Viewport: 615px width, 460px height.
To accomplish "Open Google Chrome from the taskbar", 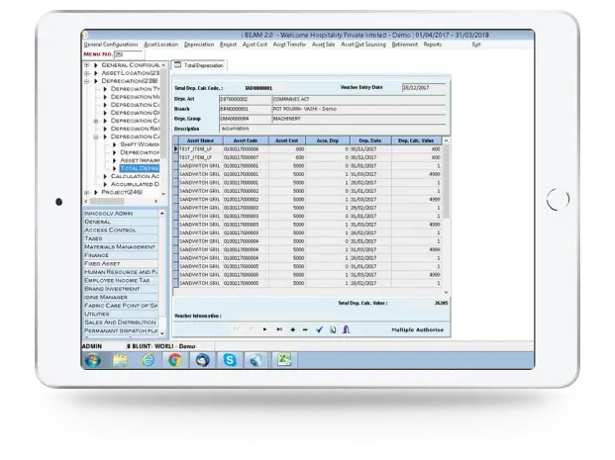I will click(x=175, y=360).
